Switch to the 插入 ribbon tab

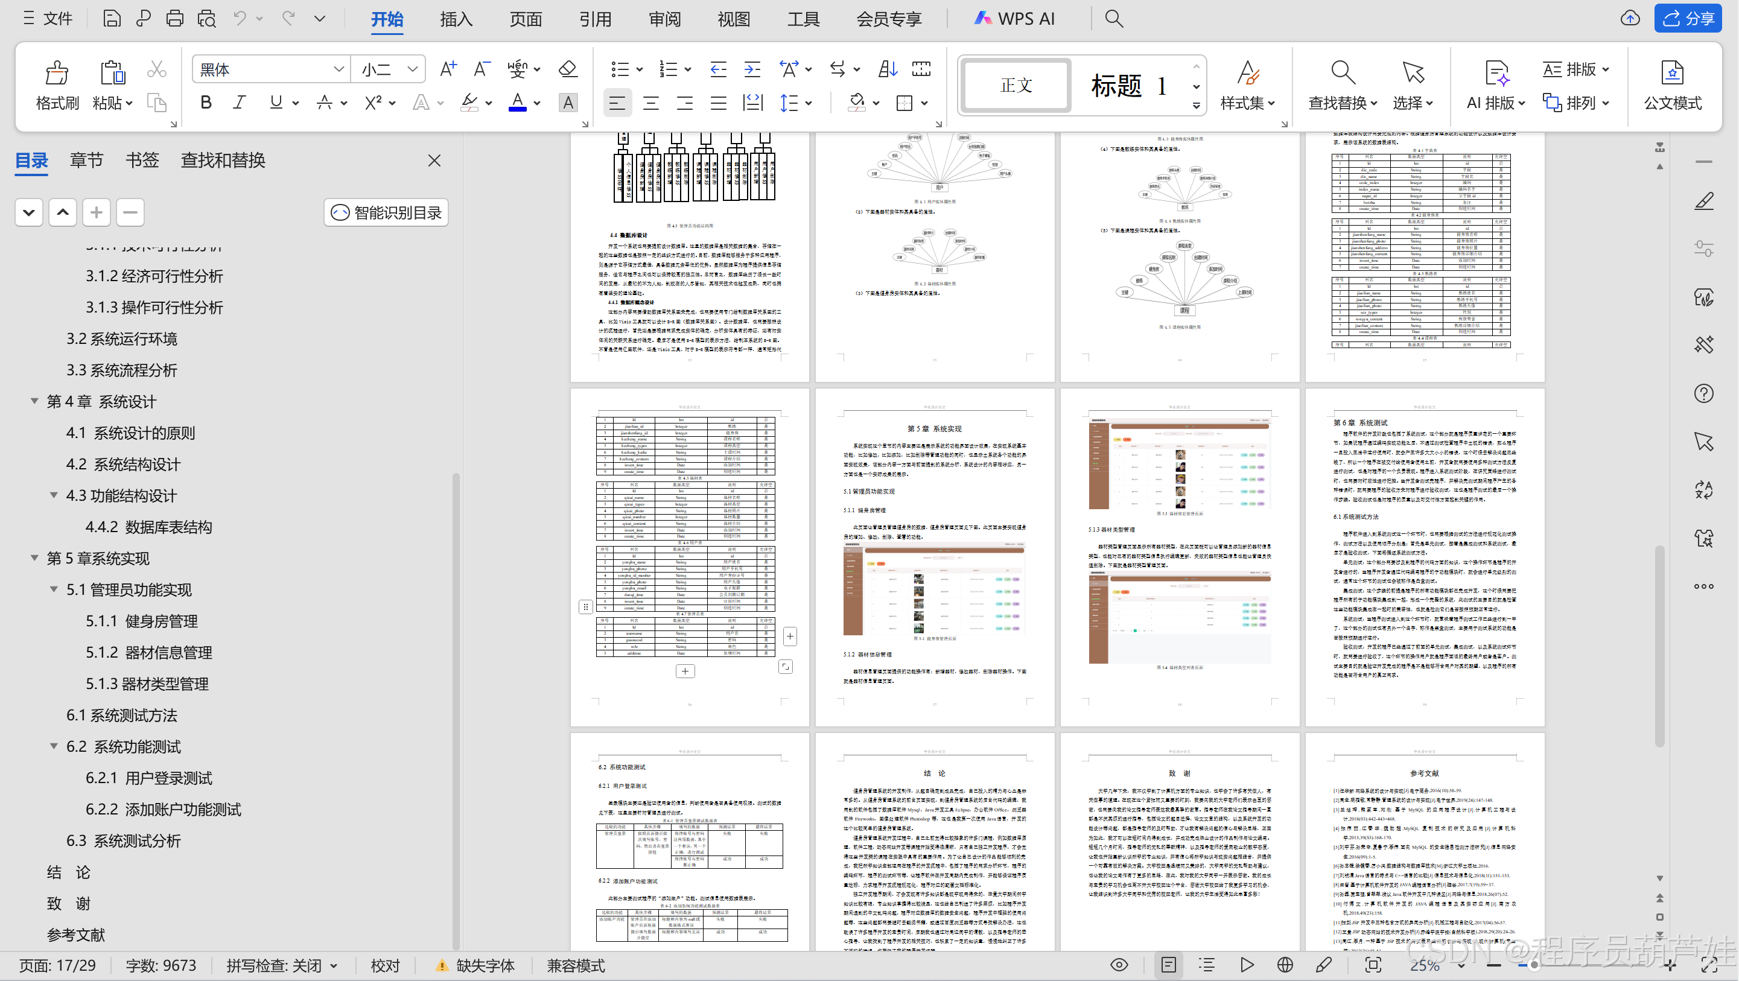coord(456,19)
